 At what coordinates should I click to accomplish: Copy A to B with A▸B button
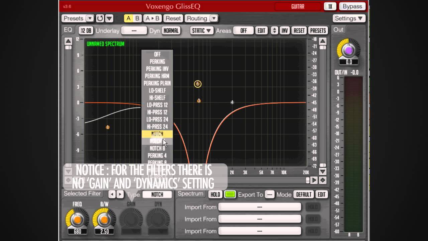(152, 18)
